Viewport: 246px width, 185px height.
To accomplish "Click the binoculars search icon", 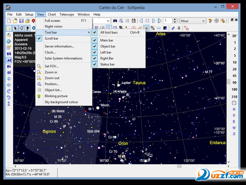I will (115, 21).
